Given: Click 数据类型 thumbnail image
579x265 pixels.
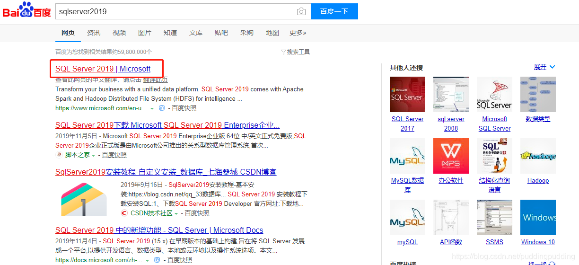Looking at the screenshot, I should (x=538, y=94).
